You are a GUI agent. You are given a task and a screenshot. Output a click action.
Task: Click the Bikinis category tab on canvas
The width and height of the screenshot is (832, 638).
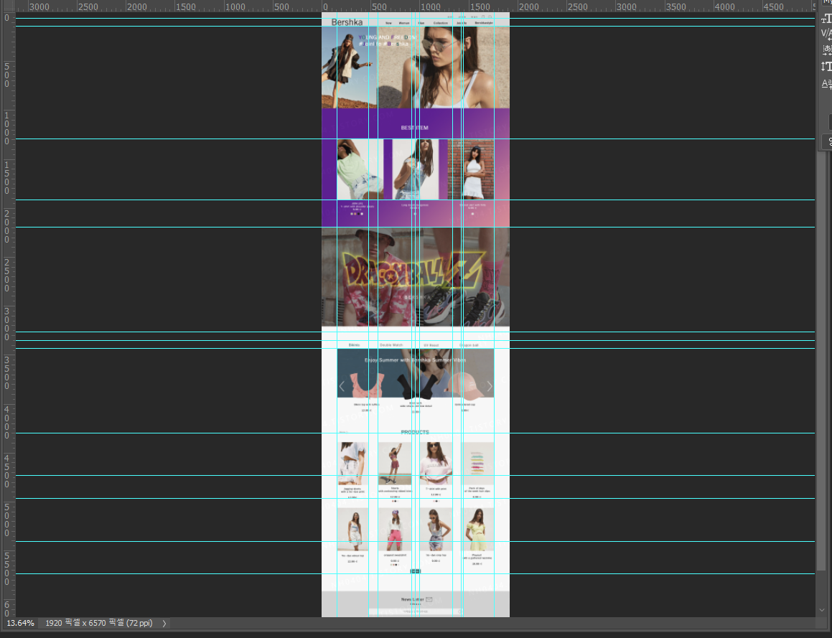[354, 344]
